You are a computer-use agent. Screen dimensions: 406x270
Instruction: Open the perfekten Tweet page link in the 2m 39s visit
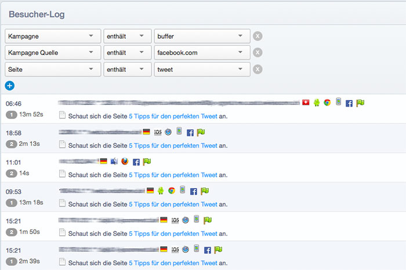(173, 263)
